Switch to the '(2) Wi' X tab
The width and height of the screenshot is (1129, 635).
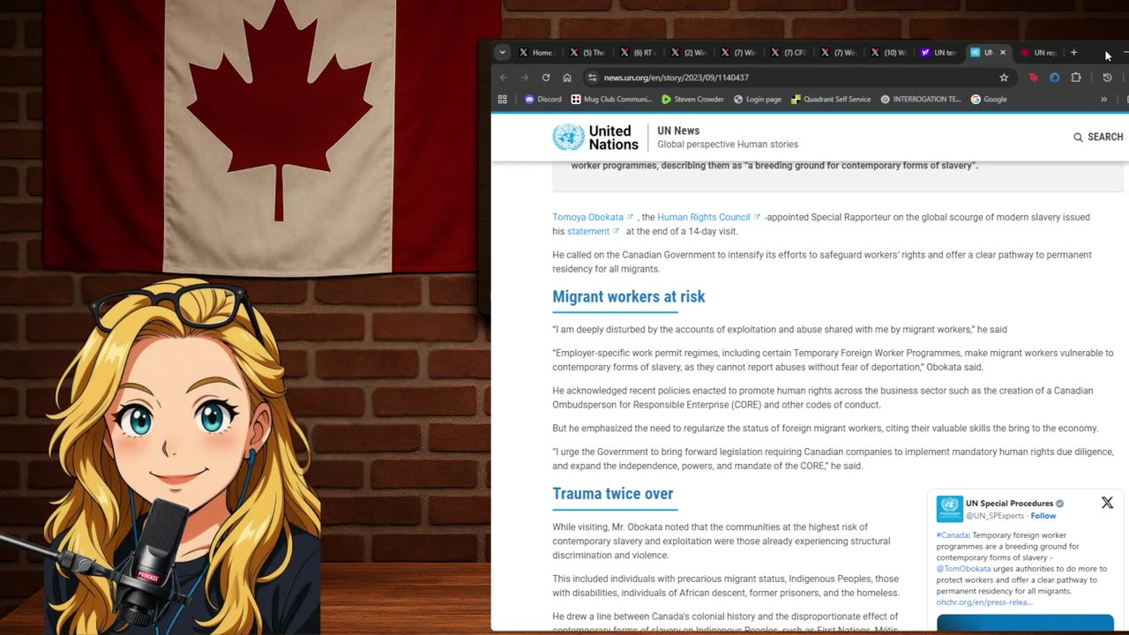pyautogui.click(x=687, y=52)
